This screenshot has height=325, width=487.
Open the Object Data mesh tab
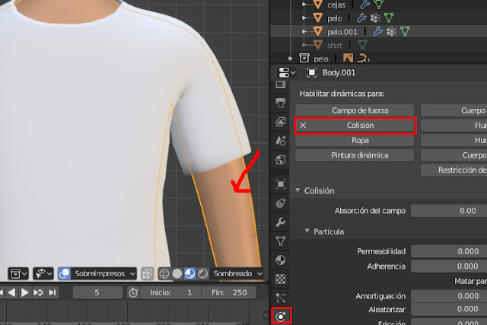tap(281, 241)
